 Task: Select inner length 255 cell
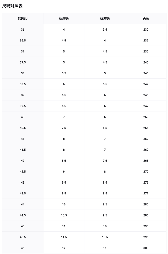[146, 128]
